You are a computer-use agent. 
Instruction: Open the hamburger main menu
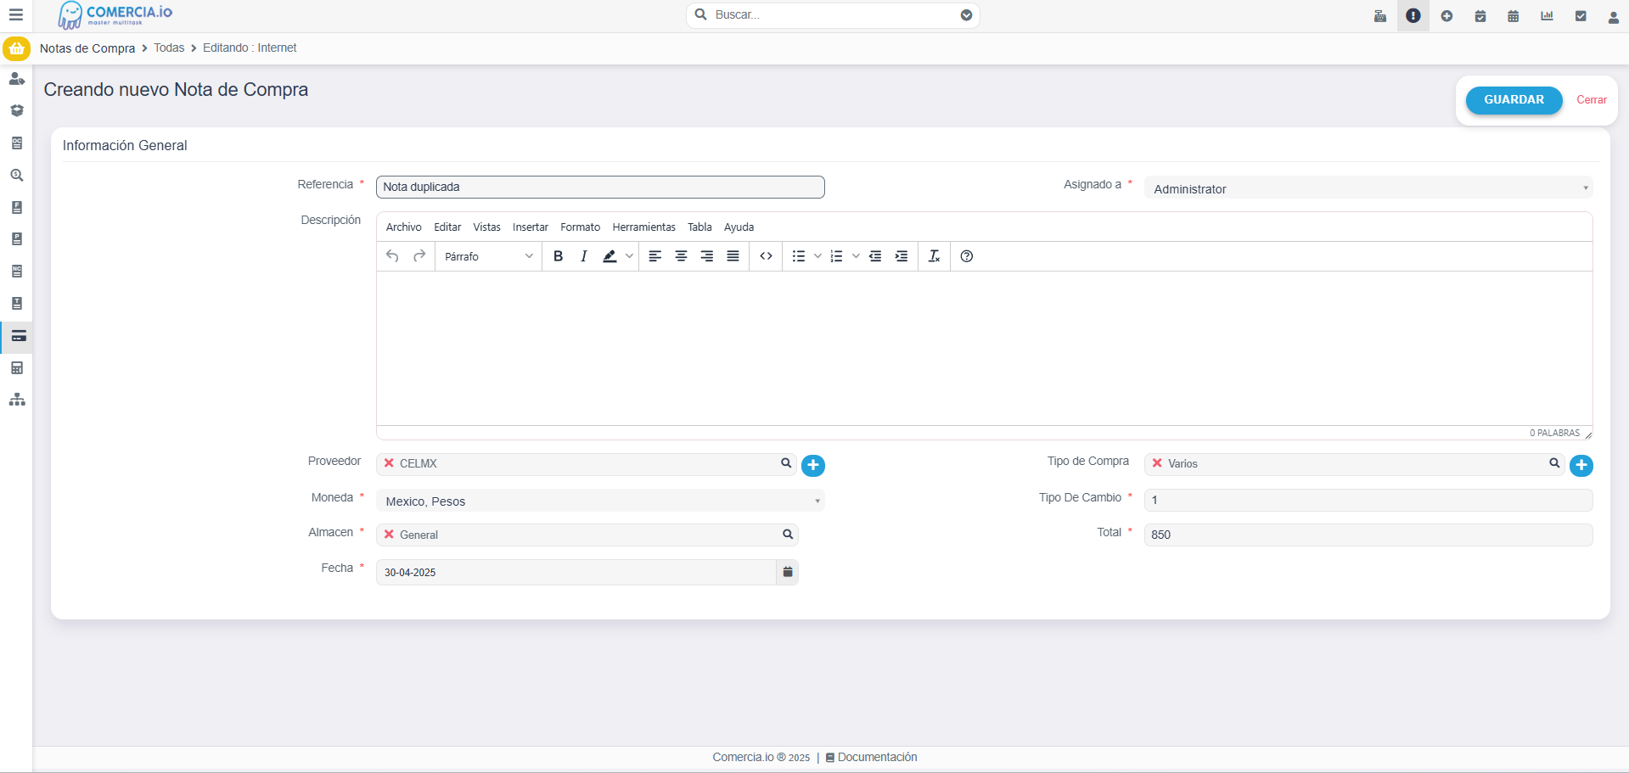tap(15, 15)
